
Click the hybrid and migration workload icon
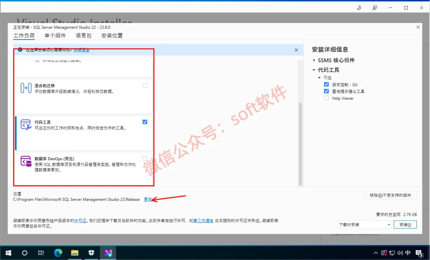coord(26,88)
